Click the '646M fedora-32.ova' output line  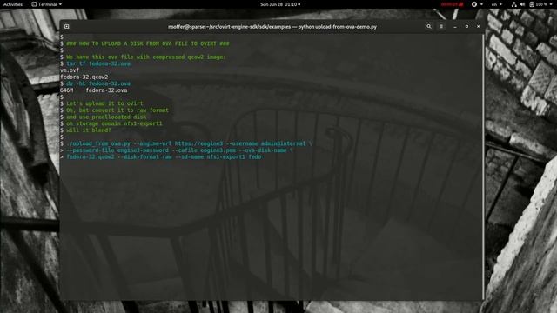coord(93,90)
